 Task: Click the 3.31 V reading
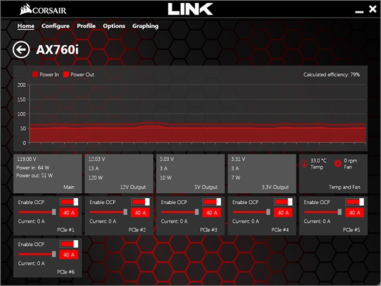point(238,159)
